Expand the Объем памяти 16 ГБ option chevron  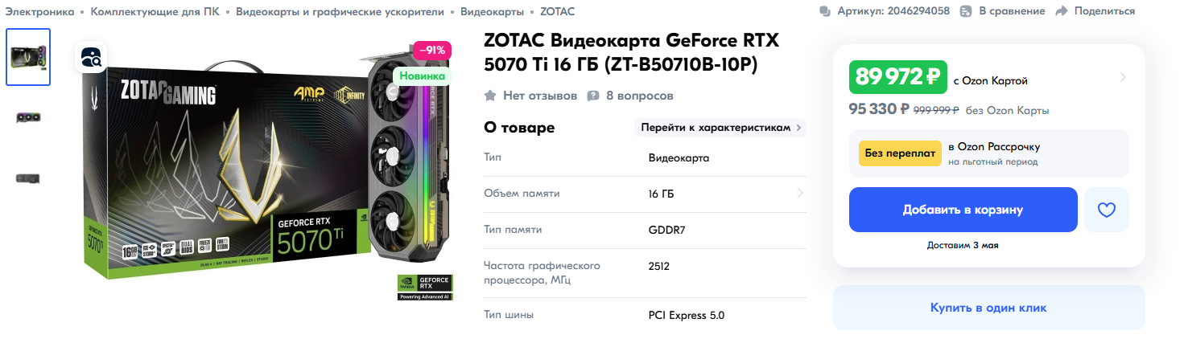(800, 193)
